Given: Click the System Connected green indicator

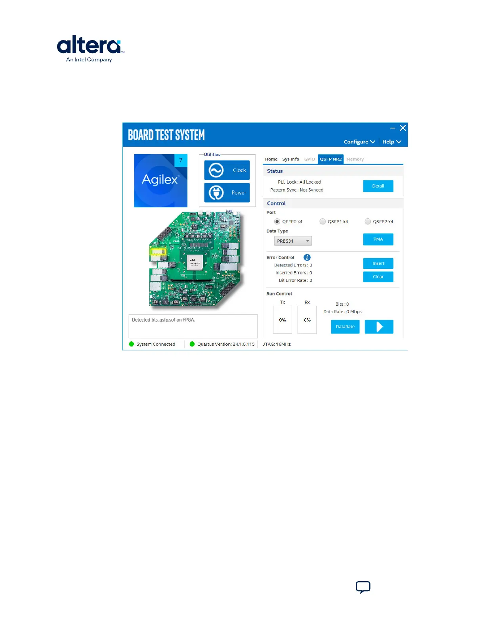Looking at the screenshot, I should 132,344.
